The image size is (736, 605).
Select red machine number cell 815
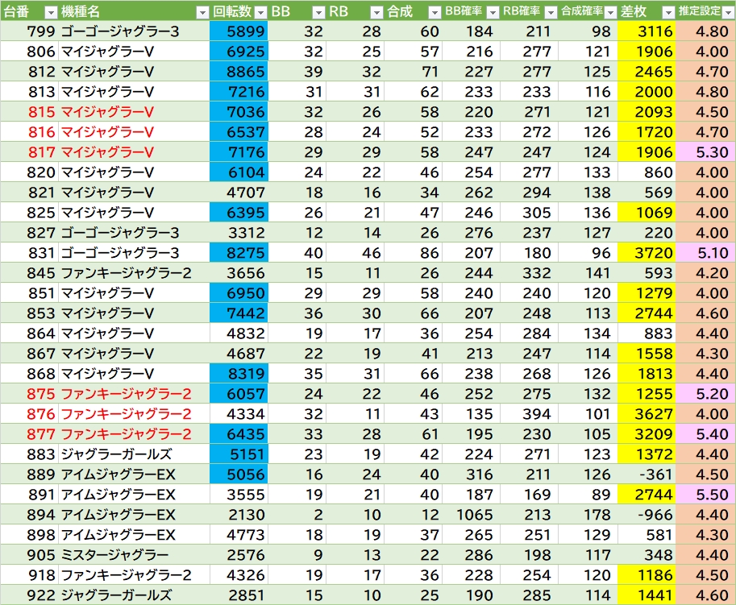pos(29,112)
